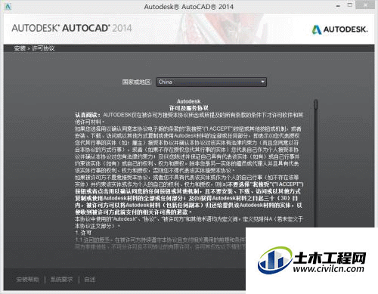Maximize the AutoCAD 2014 installer window
The height and width of the screenshot is (294, 378).
pyautogui.click(x=350, y=5)
